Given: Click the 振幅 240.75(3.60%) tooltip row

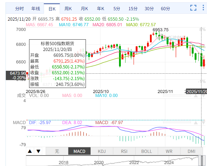Looking at the screenshot, I should [57, 84].
